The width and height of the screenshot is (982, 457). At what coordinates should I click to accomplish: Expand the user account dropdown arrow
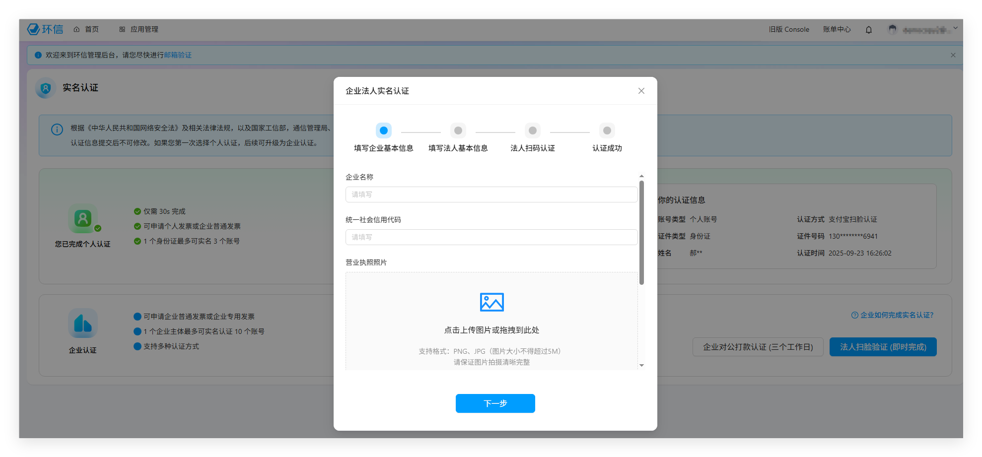click(955, 28)
